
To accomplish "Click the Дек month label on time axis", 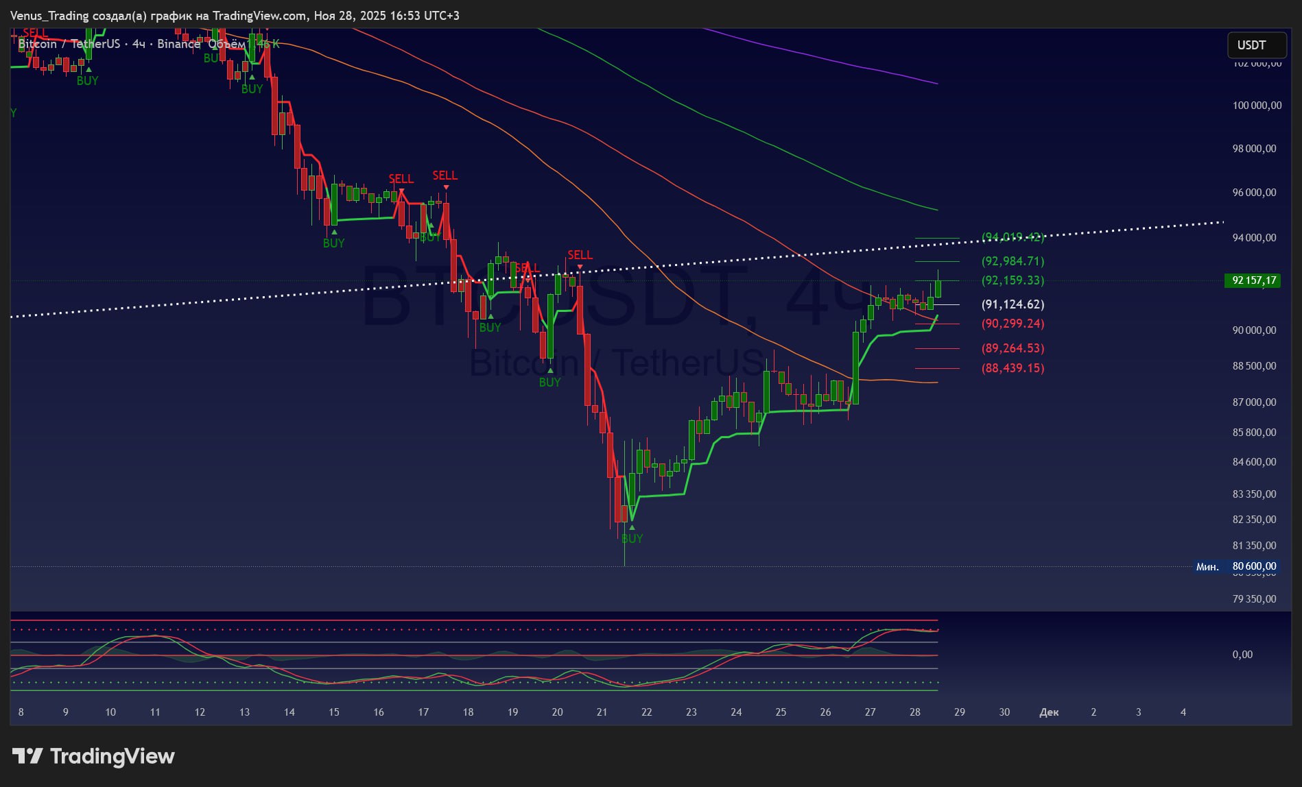I will click(x=1048, y=712).
